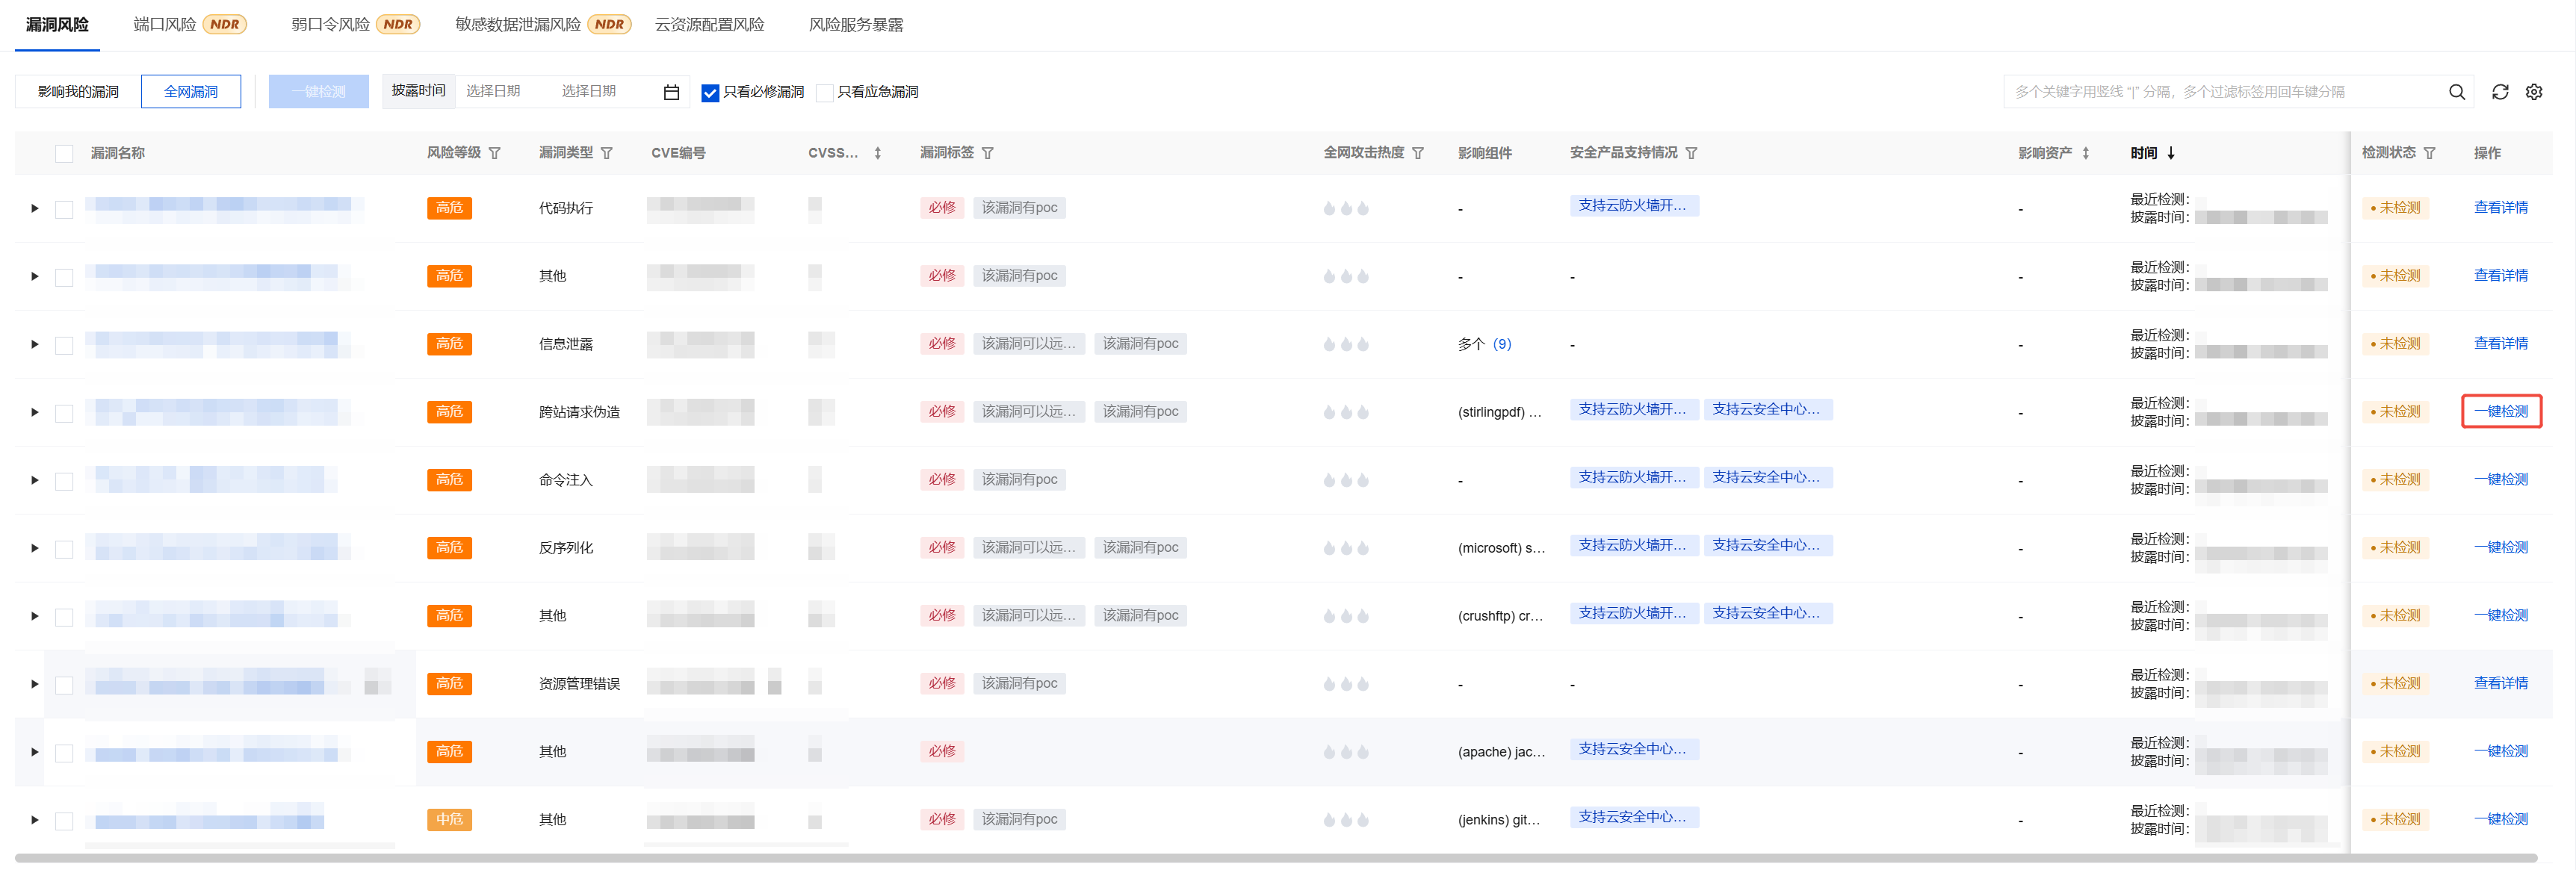This screenshot has height=870, width=2576.
Task: Expand the 代码执行 vulnerability row
Action: [35, 208]
